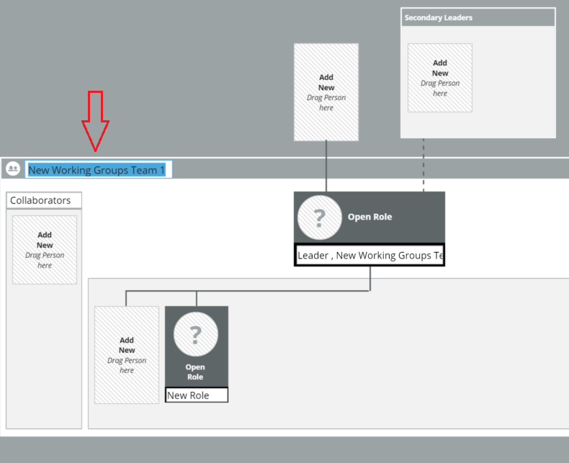Select the Open Role text on leader card

click(369, 217)
